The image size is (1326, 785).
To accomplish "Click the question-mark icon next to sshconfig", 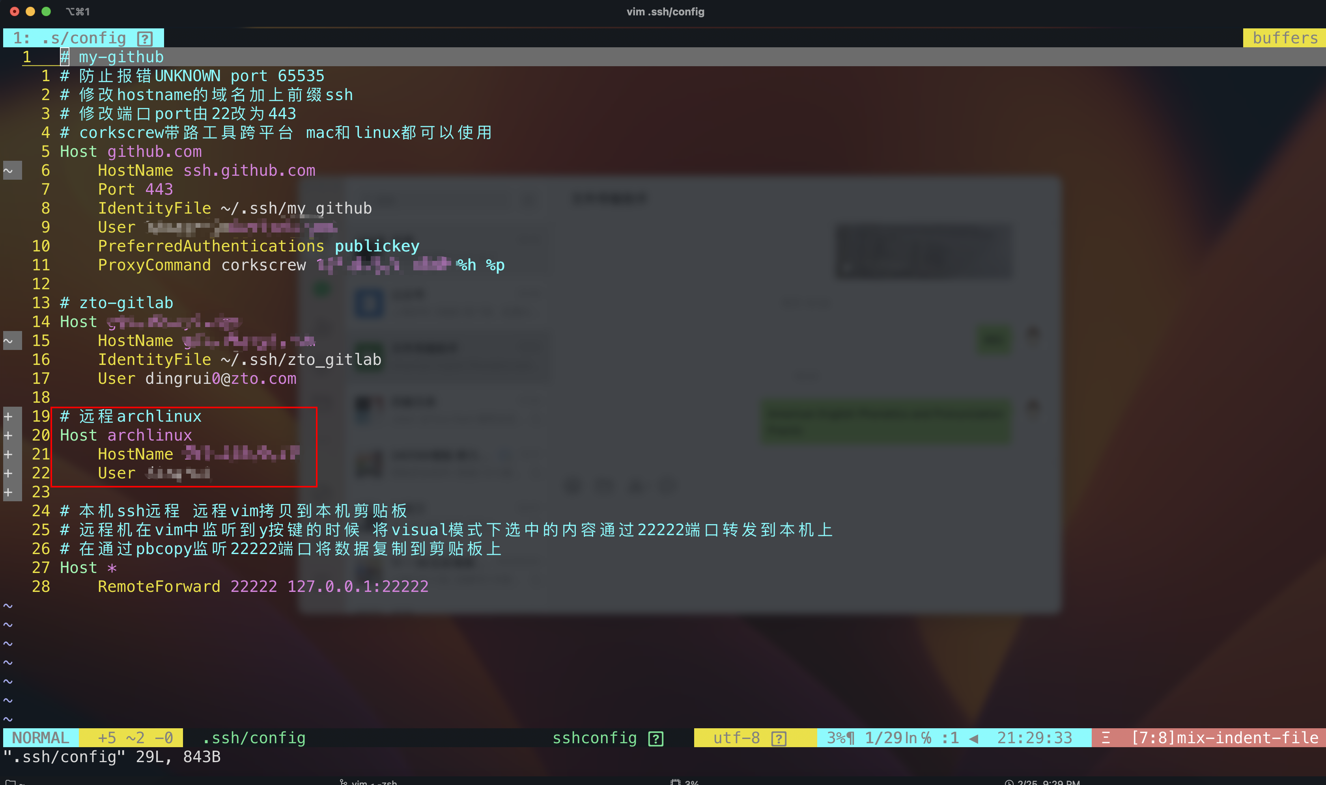I will pos(656,738).
